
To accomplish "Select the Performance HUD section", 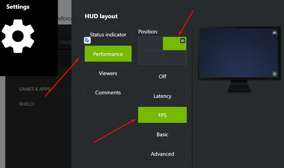I will [x=108, y=54].
